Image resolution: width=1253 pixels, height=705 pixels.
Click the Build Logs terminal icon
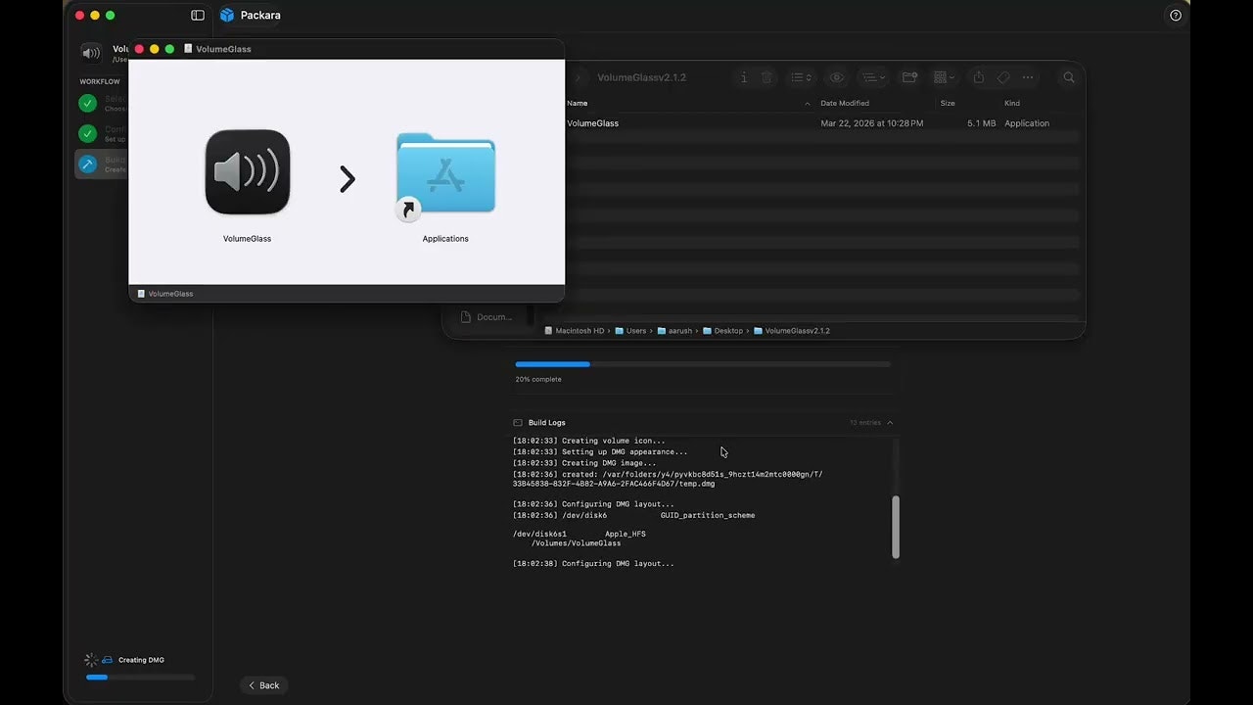coord(518,423)
